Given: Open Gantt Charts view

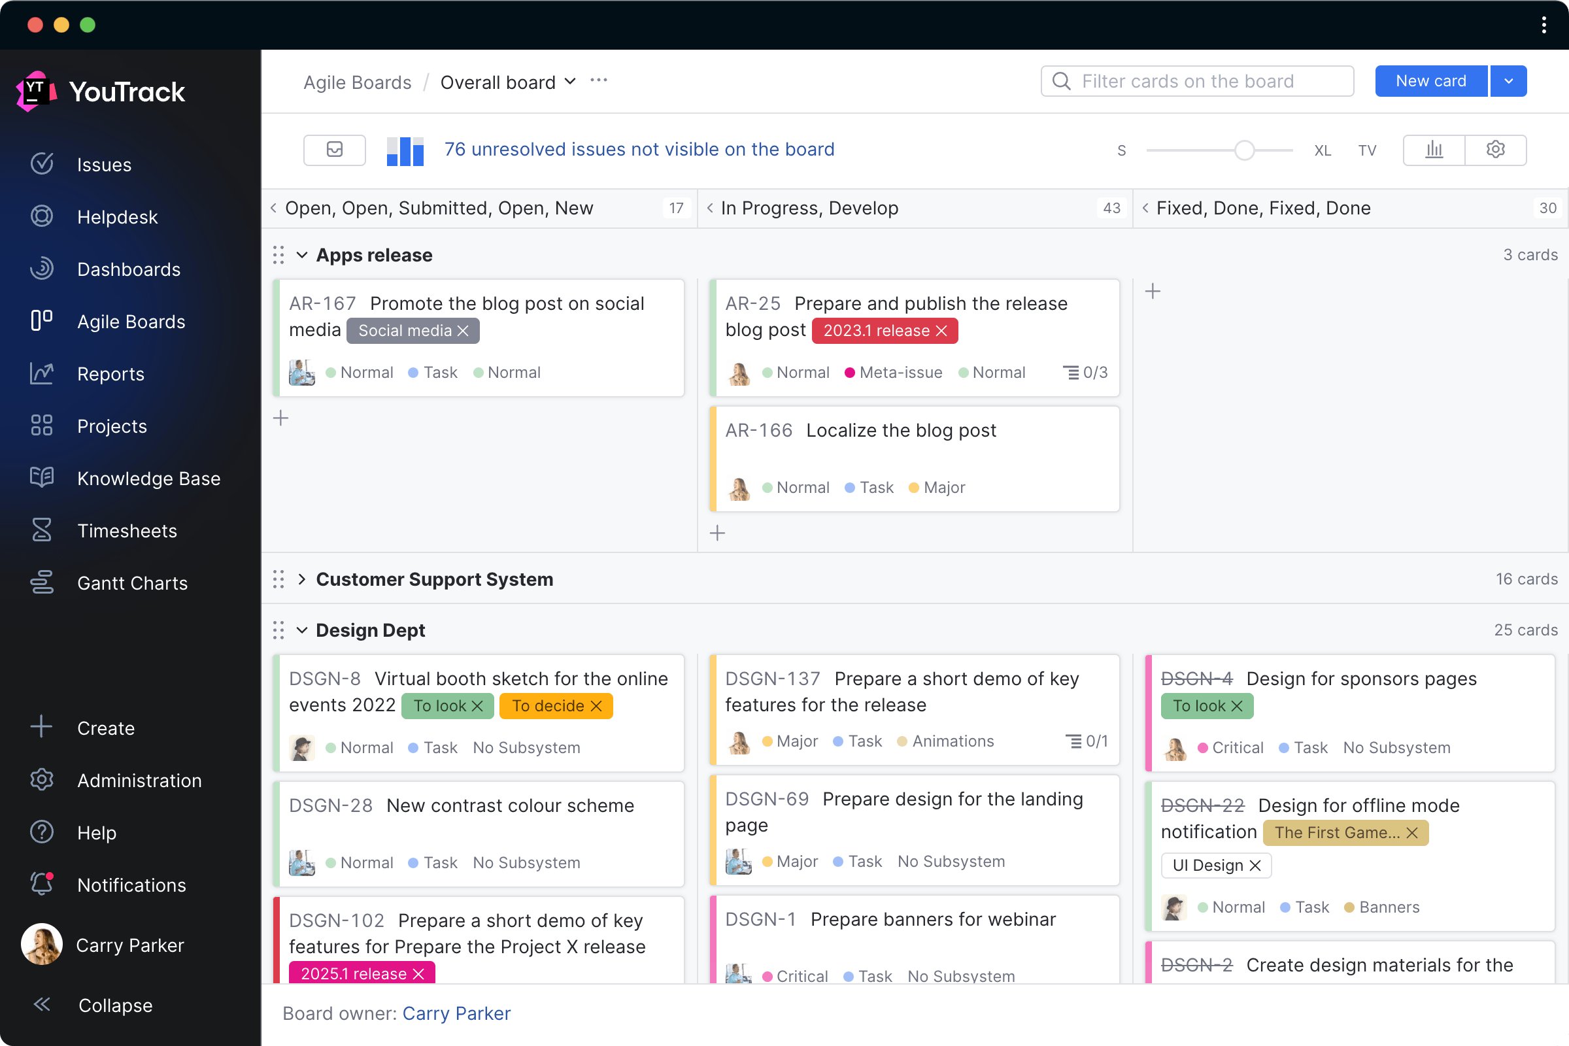Looking at the screenshot, I should click(132, 581).
